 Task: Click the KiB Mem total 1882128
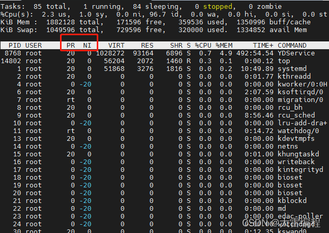coord(61,22)
